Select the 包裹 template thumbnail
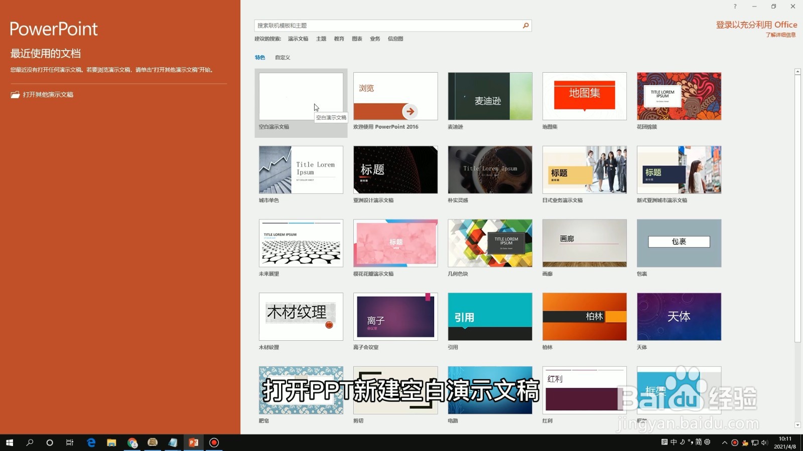 679,243
